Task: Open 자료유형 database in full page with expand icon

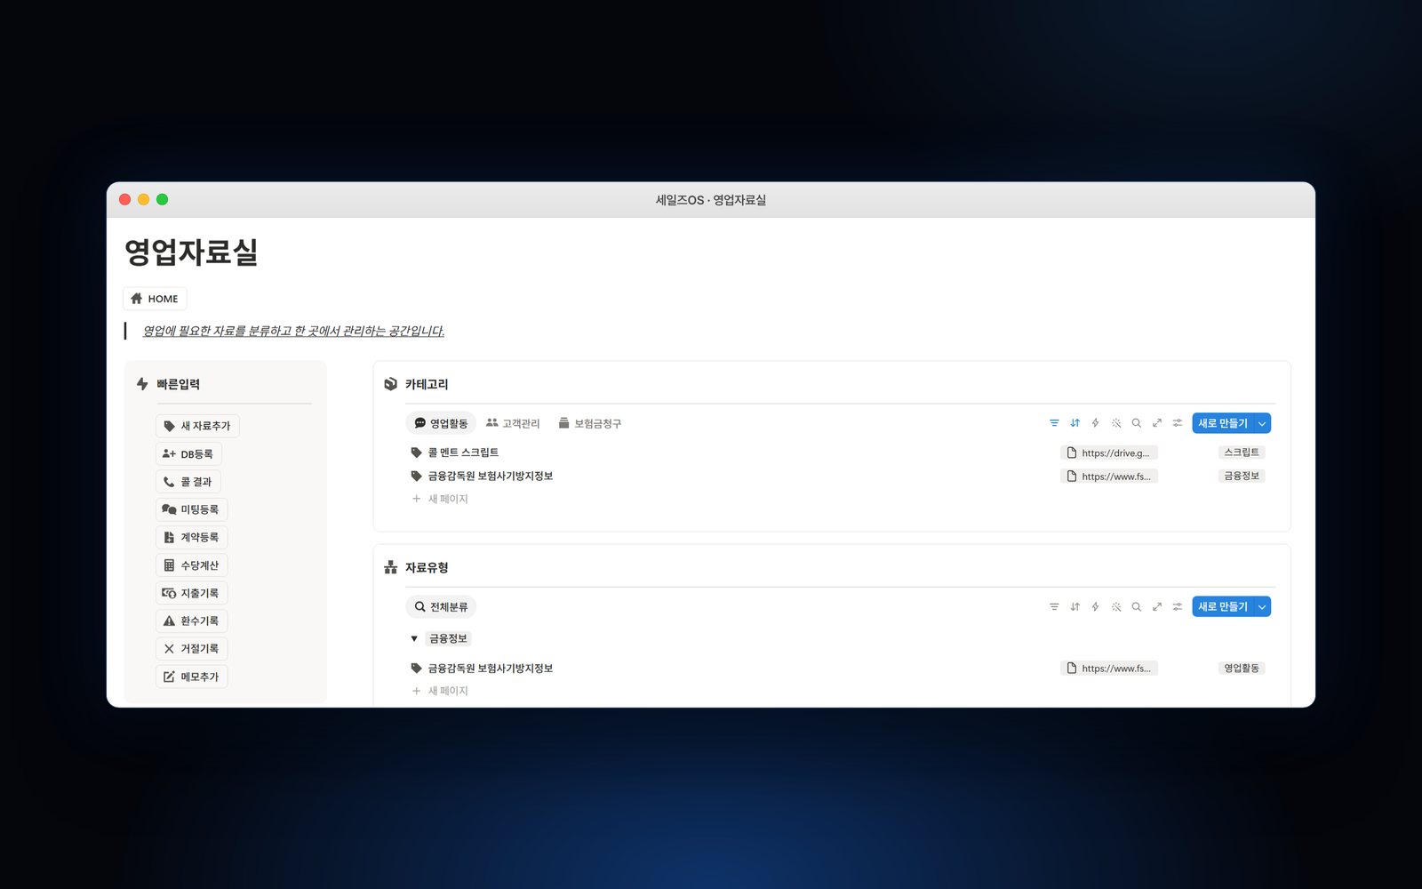Action: click(x=1157, y=606)
